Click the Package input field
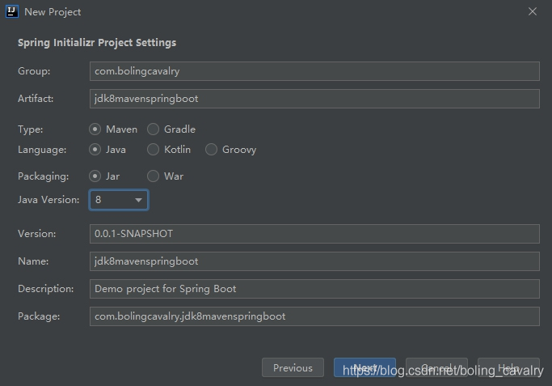The height and width of the screenshot is (386, 552). click(314, 316)
